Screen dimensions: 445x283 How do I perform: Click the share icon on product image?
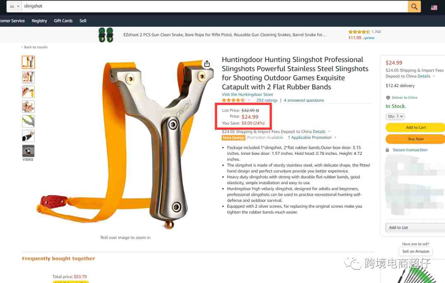click(x=207, y=64)
